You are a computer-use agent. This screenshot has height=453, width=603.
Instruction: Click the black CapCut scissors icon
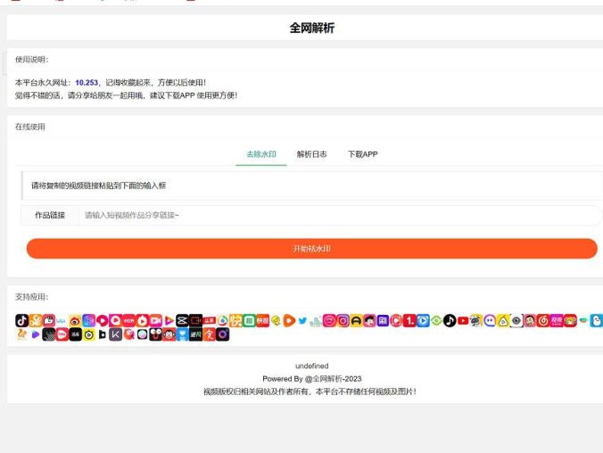(182, 321)
